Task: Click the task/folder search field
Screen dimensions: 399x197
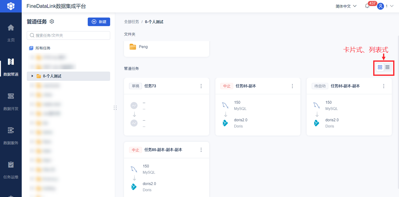Action: (x=68, y=35)
